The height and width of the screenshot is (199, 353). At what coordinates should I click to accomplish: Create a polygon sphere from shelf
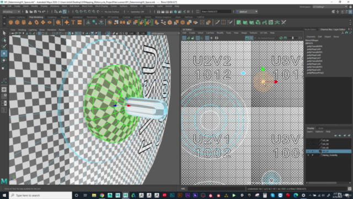(10, 22)
